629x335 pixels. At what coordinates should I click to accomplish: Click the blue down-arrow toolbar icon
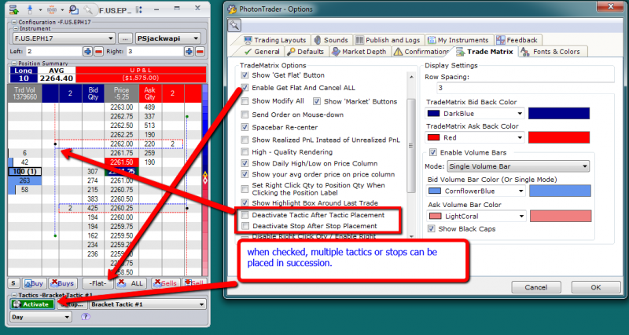[30, 9]
